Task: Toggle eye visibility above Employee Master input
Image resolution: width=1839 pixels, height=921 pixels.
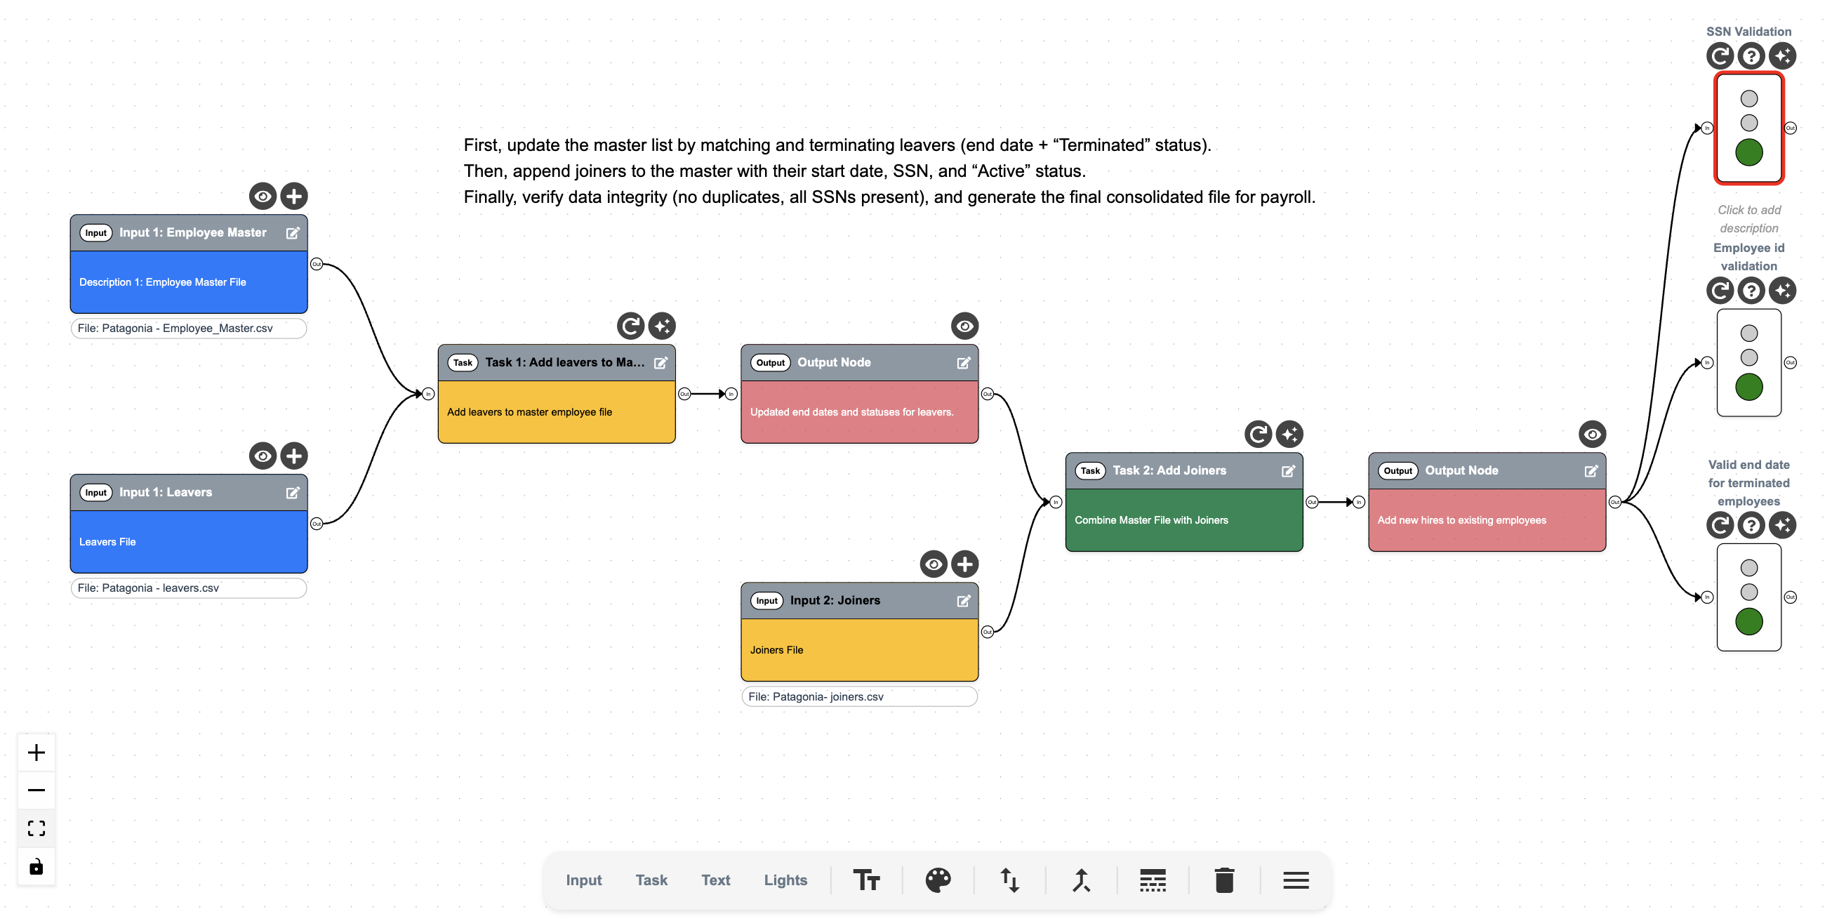Action: [x=263, y=197]
